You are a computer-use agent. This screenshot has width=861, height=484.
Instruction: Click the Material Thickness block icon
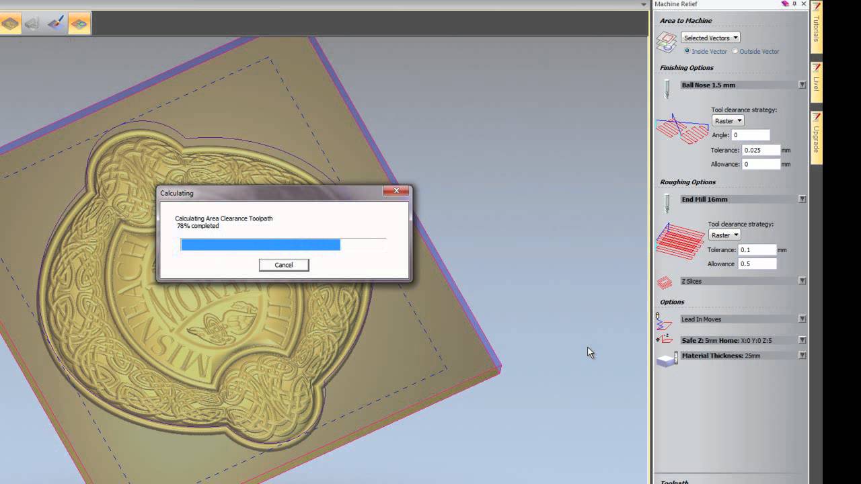(x=667, y=359)
